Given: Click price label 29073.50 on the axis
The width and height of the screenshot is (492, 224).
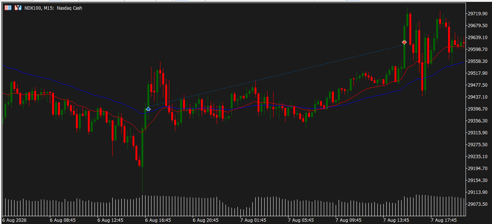Looking at the screenshot, I should pyautogui.click(x=477, y=204).
